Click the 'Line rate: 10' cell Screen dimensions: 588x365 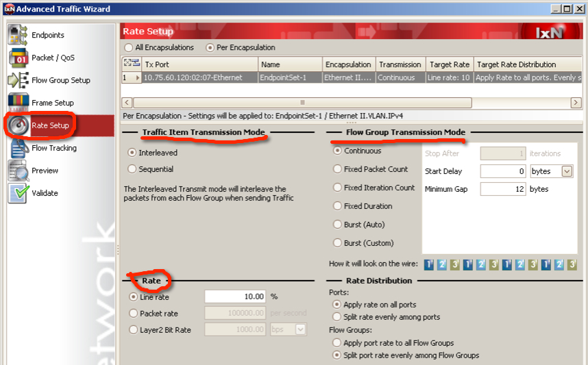click(450, 77)
